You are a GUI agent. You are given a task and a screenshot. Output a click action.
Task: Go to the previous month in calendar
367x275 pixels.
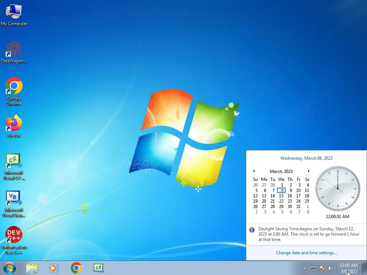[254, 171]
